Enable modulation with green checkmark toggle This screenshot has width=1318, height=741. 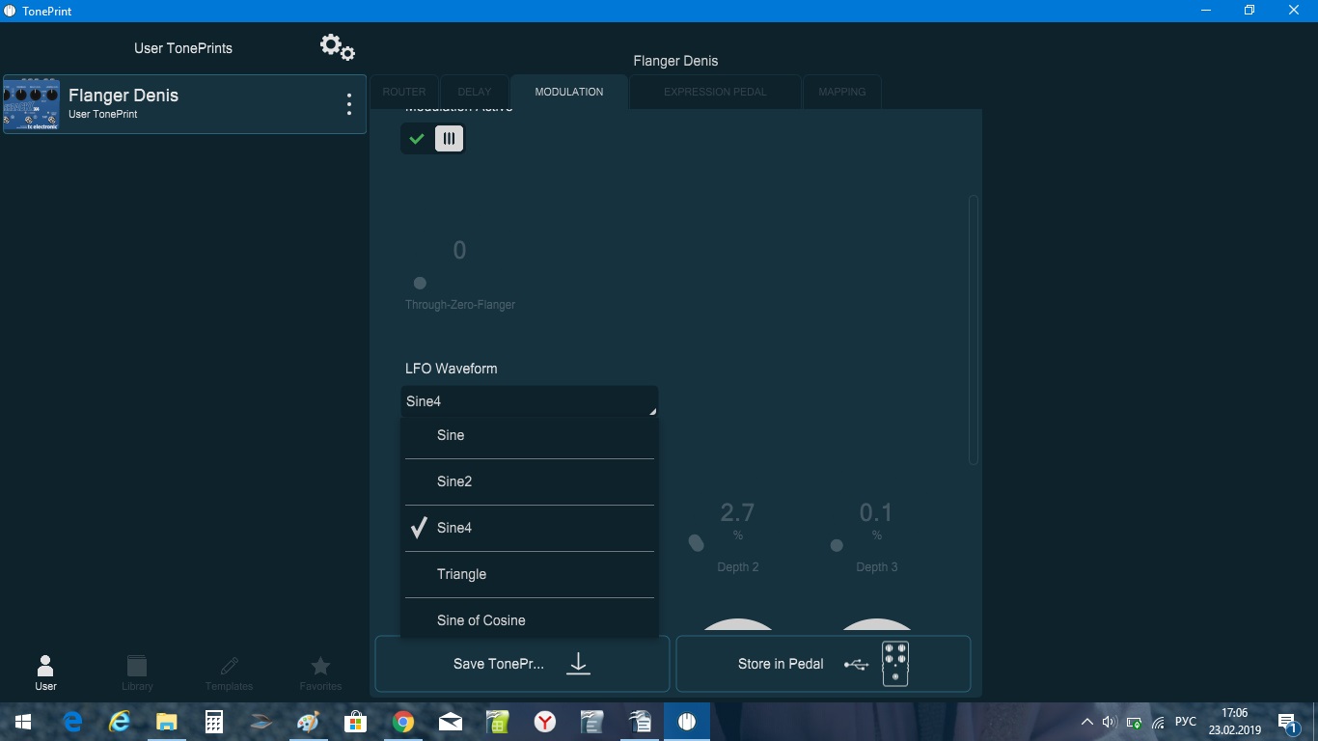point(417,139)
